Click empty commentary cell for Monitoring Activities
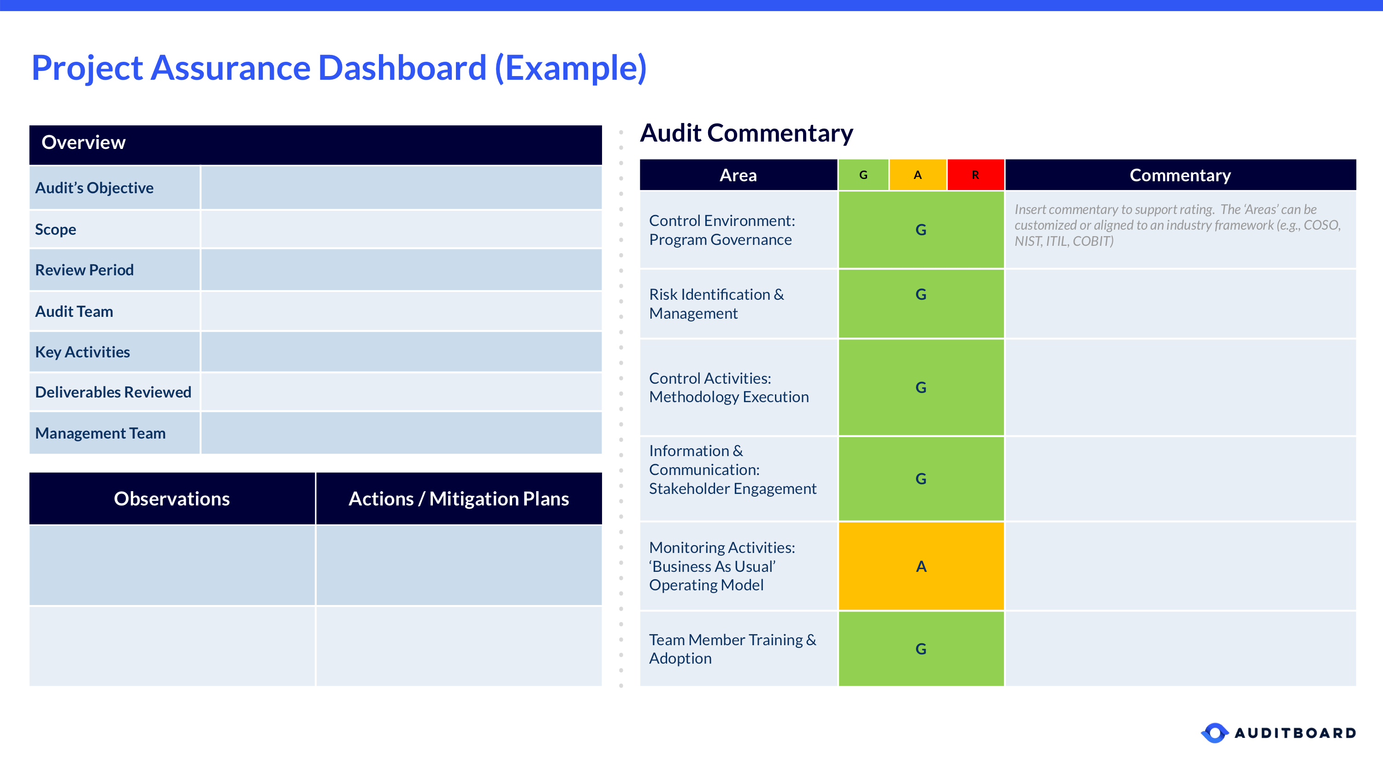The height and width of the screenshot is (778, 1383). 1181,566
